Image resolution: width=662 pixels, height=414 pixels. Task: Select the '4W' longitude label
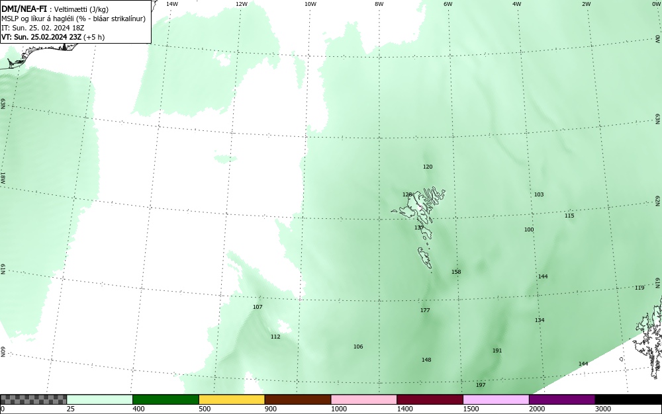point(517,4)
